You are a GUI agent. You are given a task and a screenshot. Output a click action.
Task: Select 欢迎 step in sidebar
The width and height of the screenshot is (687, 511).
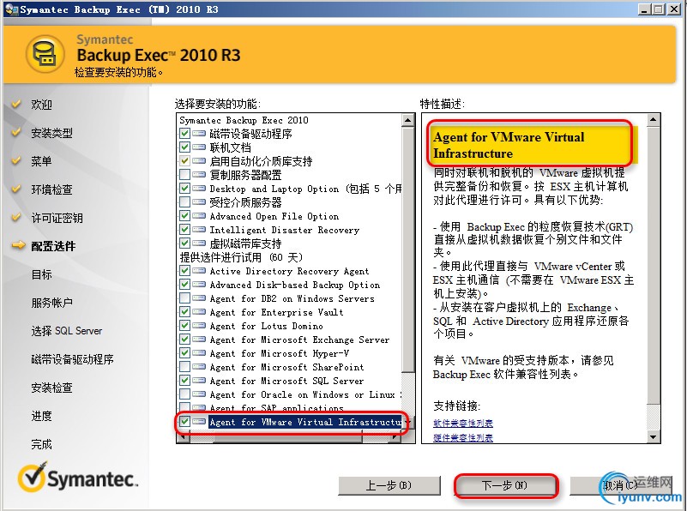42,105
